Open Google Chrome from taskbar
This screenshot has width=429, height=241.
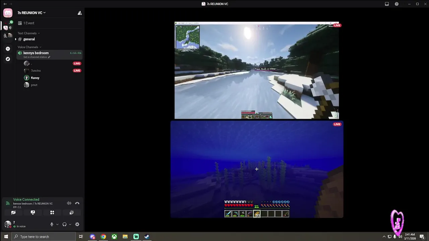coord(103,237)
